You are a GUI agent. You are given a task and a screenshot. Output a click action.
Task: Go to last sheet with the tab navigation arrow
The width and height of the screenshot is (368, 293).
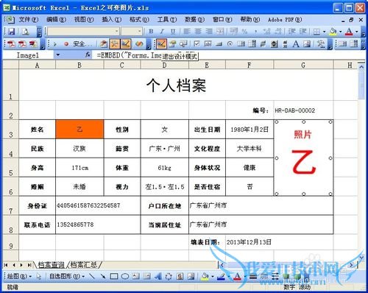(29, 265)
